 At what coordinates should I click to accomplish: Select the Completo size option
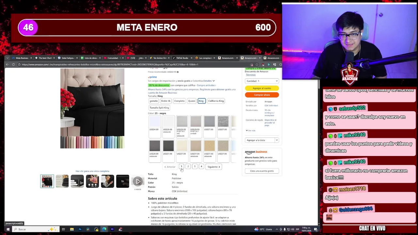[179, 101]
